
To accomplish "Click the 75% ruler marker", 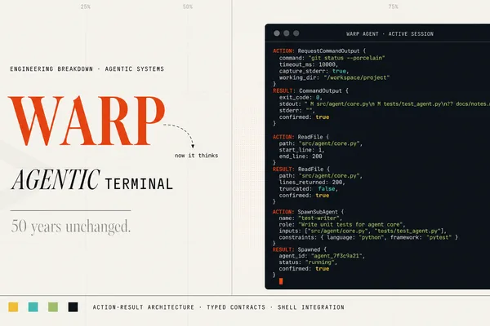I will click(x=393, y=7).
